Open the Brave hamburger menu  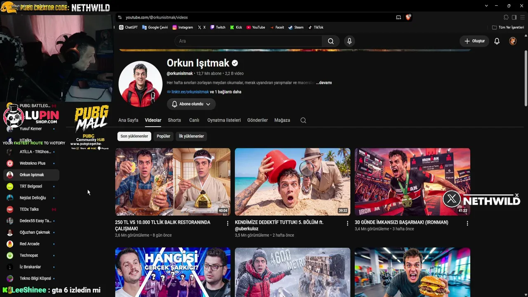[522, 17]
